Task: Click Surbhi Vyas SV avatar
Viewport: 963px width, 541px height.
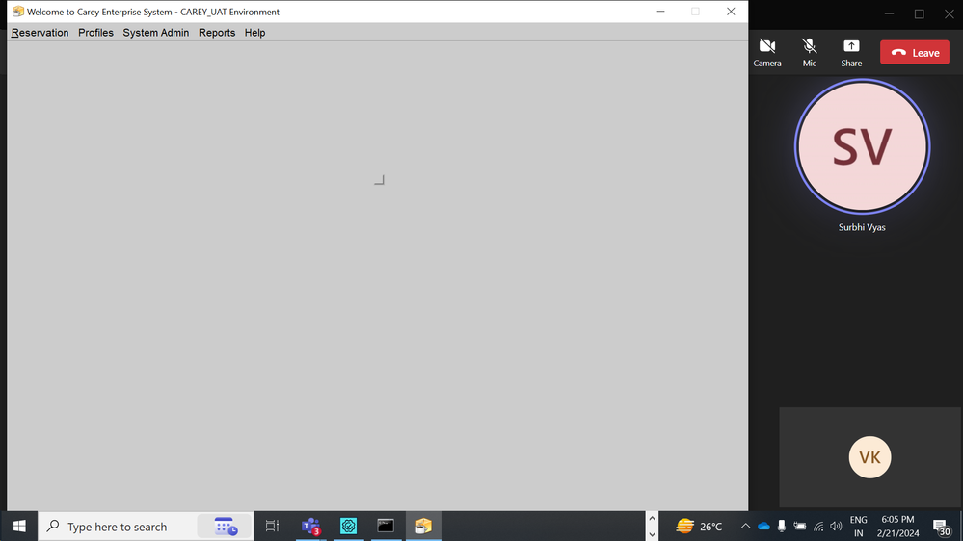Action: [863, 146]
